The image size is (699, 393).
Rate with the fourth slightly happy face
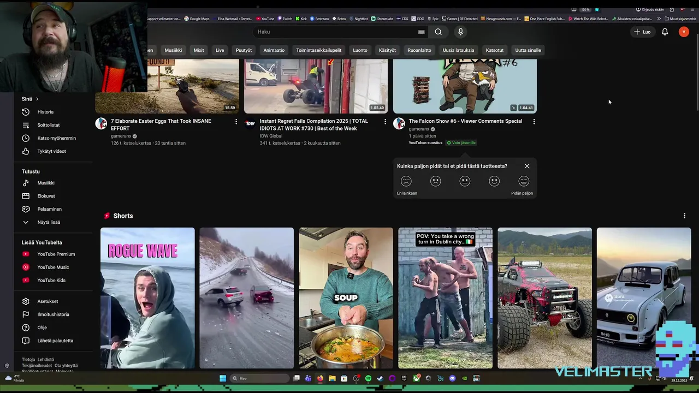point(494,181)
